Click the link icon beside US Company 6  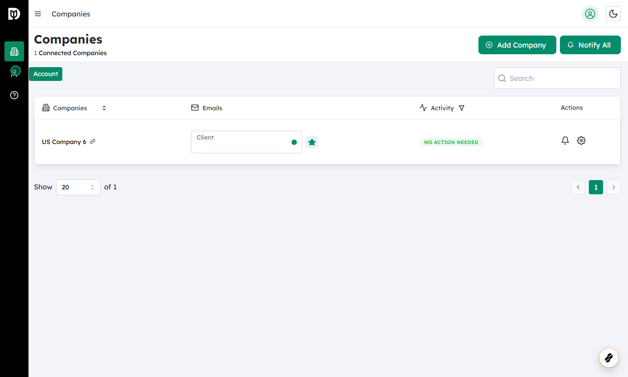(x=93, y=142)
